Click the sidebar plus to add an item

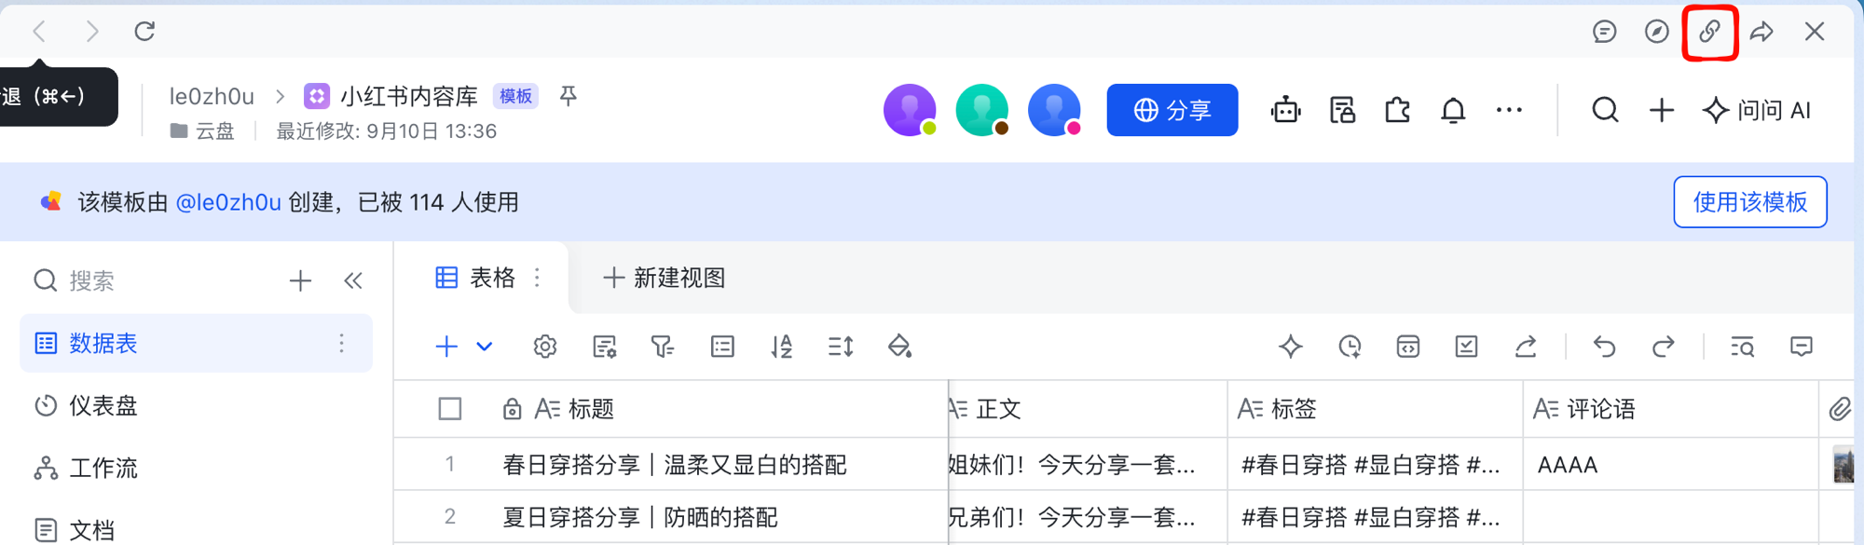click(x=300, y=280)
